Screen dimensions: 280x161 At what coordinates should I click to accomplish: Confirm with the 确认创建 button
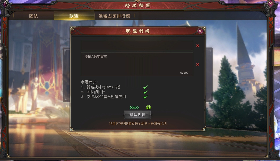(x=137, y=115)
